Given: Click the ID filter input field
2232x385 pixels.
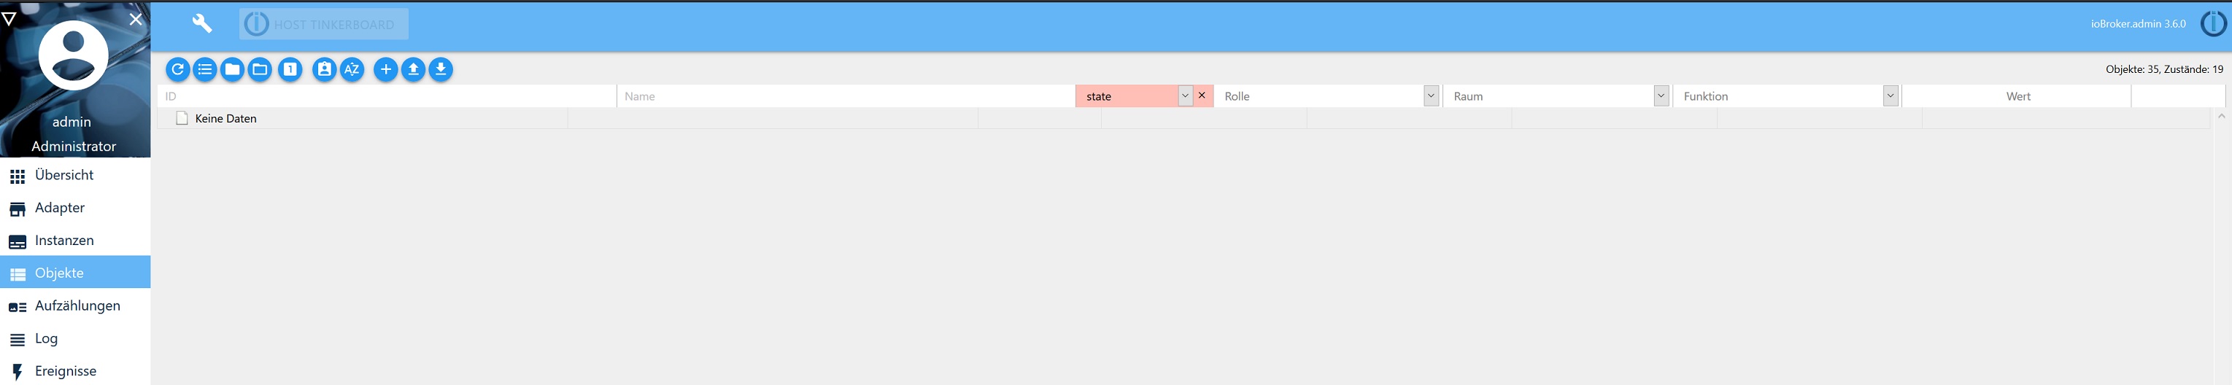Looking at the screenshot, I should tap(387, 96).
